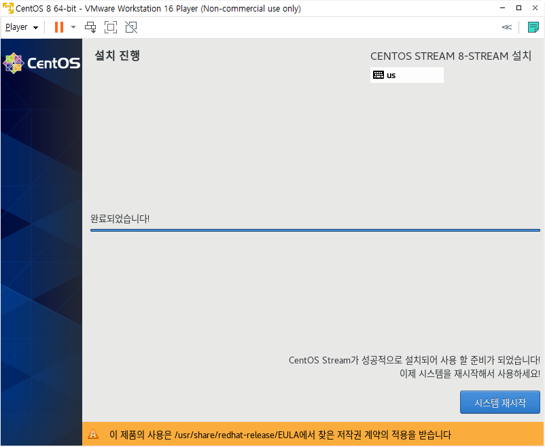Click Send Ctrl+Alt+Del icon

[90, 27]
